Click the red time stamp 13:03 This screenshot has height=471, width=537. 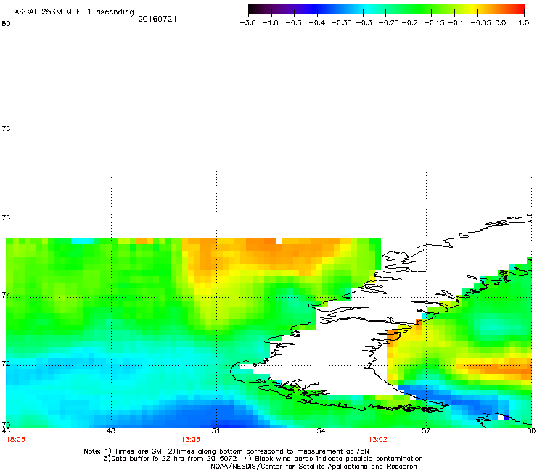coord(190,440)
